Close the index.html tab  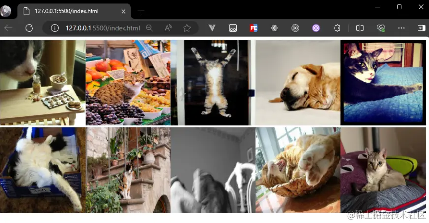click(x=123, y=11)
